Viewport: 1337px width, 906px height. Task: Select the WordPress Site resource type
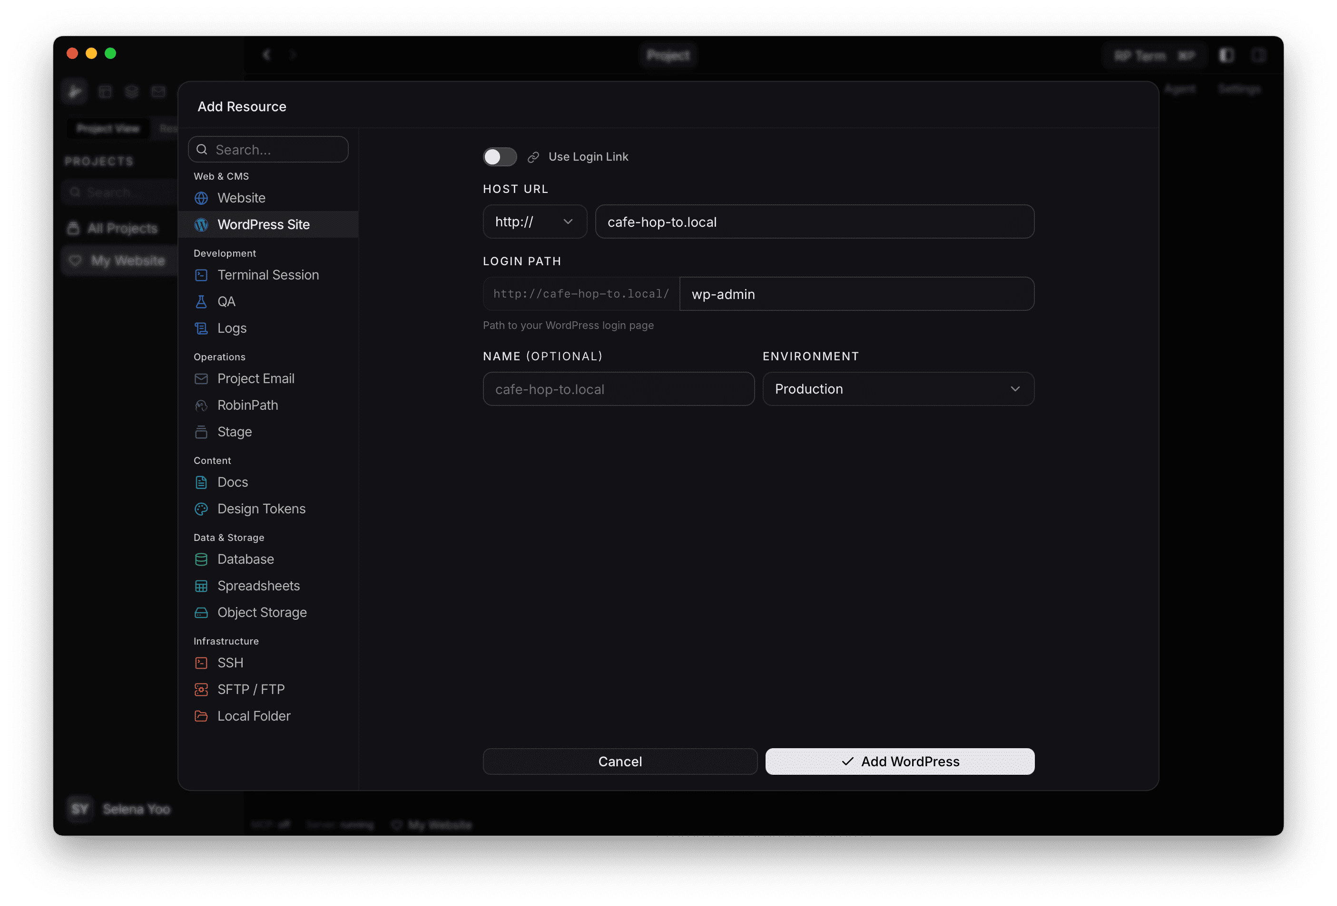tap(264, 224)
